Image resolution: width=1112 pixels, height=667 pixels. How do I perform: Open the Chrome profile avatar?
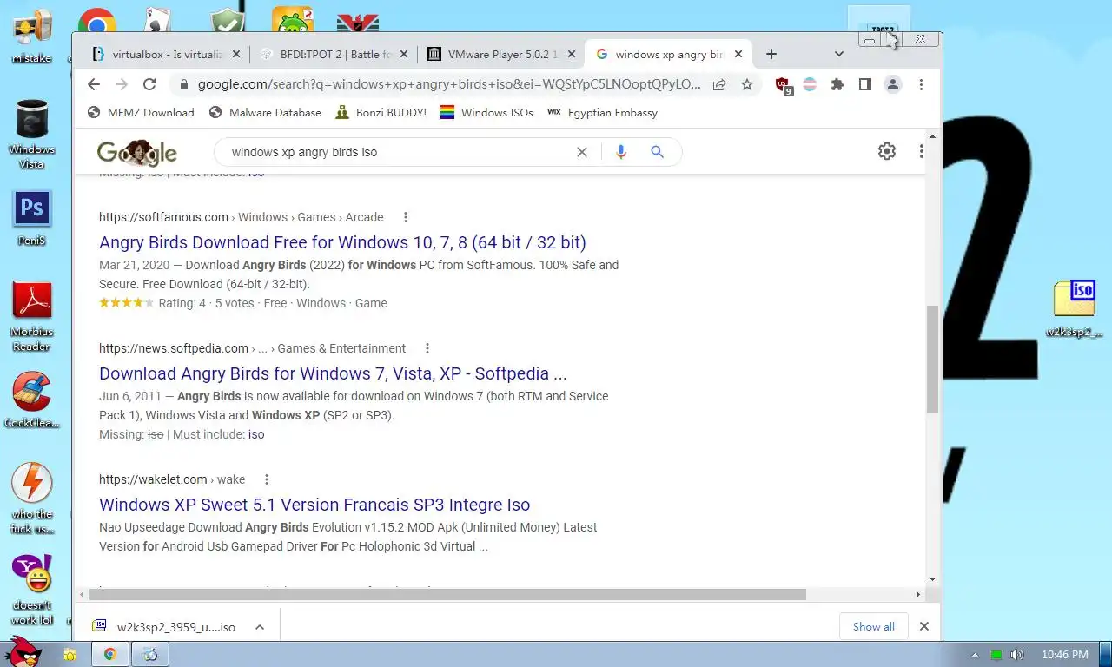(x=892, y=84)
